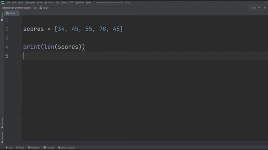268x150 pixels.
Task: Open the Window menu
Action: point(80,2)
